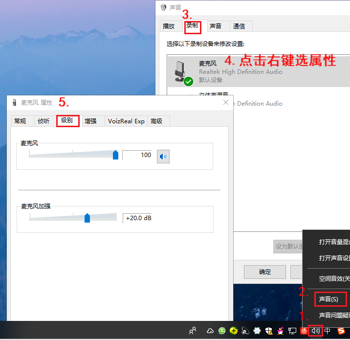This screenshot has height=340, width=350.
Task: Click the volume speaker icon in the taskbar
Action: coord(316,331)
